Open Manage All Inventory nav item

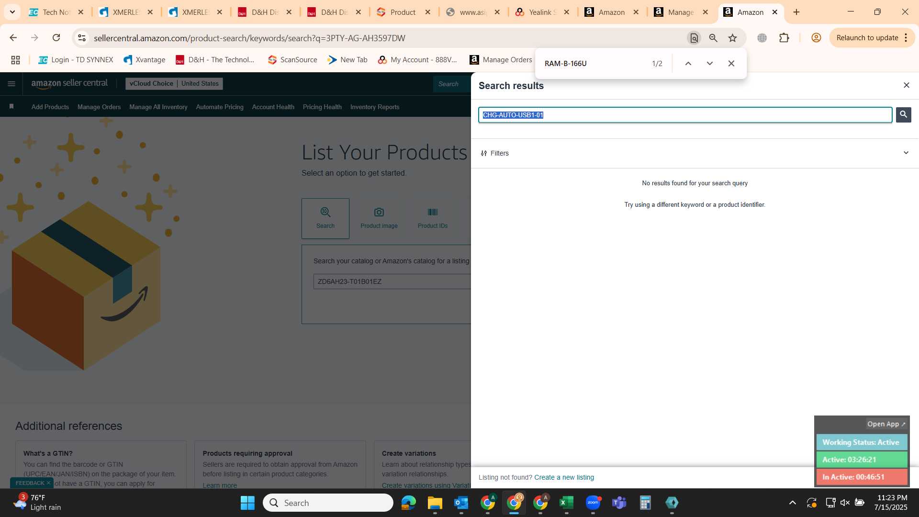(158, 107)
